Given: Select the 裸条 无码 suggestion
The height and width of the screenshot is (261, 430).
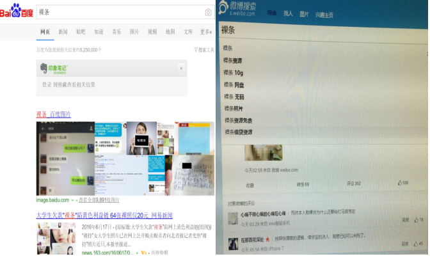Looking at the screenshot, I should pos(234,97).
